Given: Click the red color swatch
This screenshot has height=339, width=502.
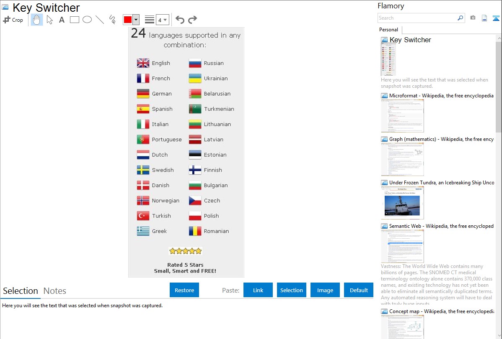Looking at the screenshot, I should (128, 20).
